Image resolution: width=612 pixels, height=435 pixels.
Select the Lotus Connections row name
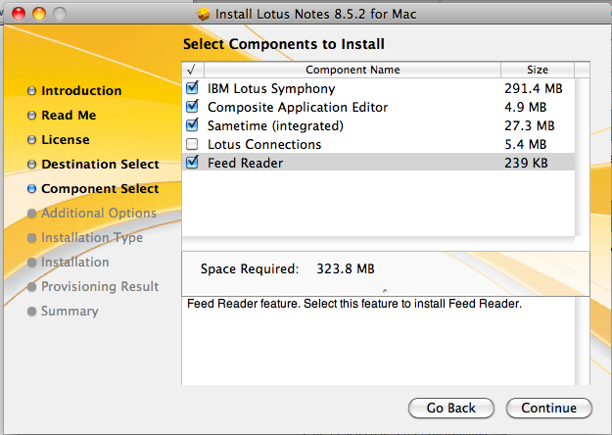point(264,144)
